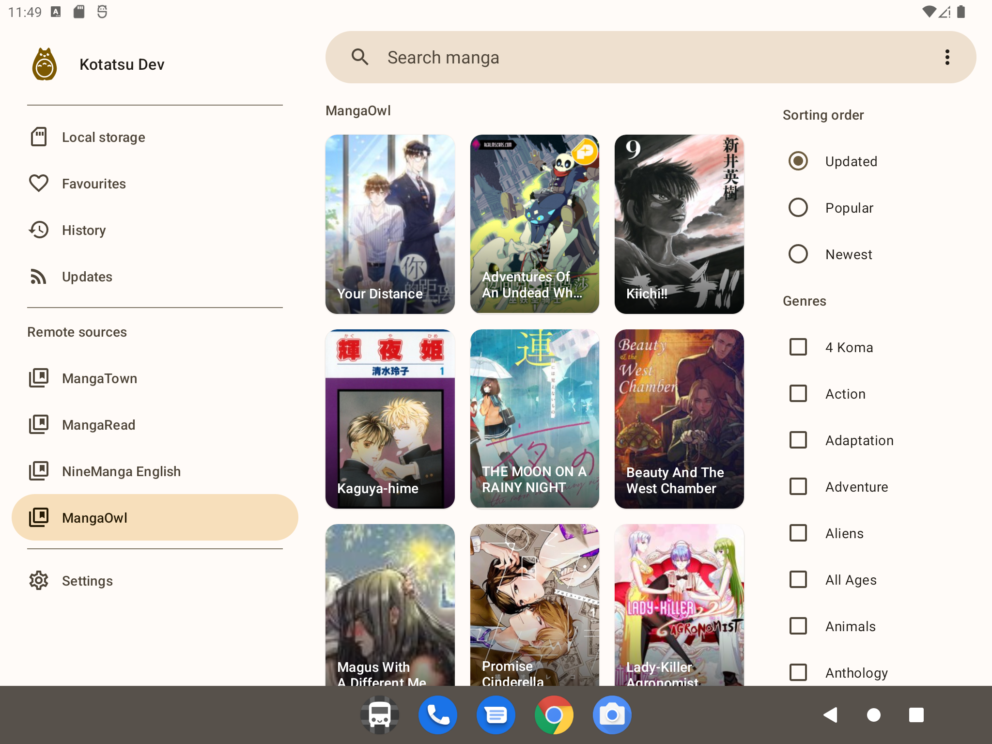Tick the All Ages genre box
The image size is (992, 744).
pyautogui.click(x=798, y=579)
